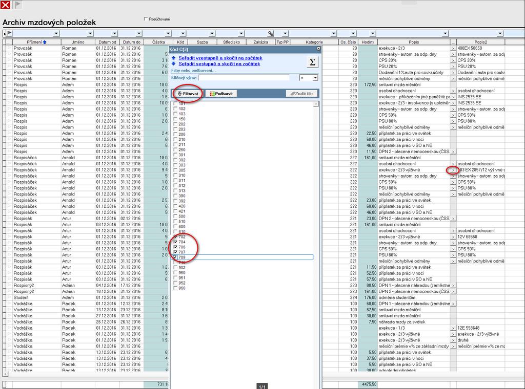This screenshot has height=389, width=525.
Task: Open detail arrow next to 12E 558648
Action: point(453,328)
